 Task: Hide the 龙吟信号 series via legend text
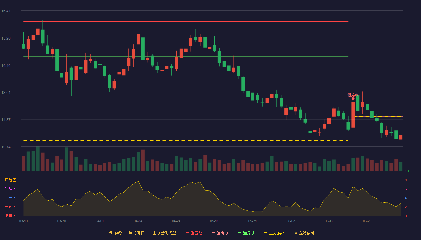pyautogui.click(x=307, y=233)
